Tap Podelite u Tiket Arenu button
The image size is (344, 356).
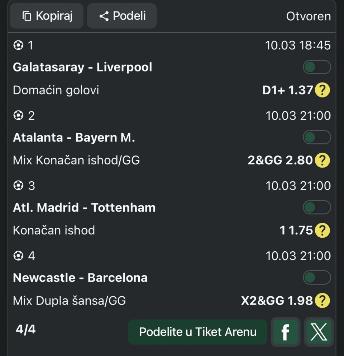click(x=198, y=332)
